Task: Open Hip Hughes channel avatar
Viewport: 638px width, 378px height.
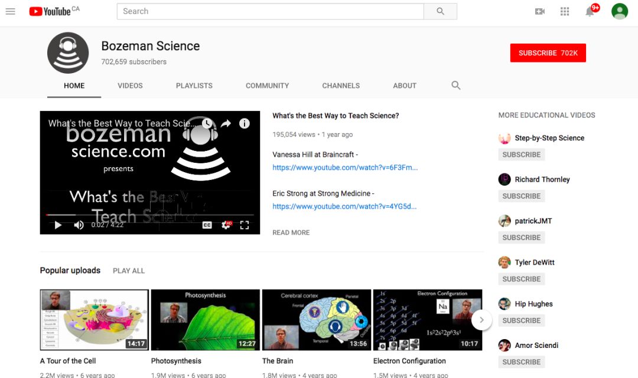Action: pyautogui.click(x=504, y=304)
